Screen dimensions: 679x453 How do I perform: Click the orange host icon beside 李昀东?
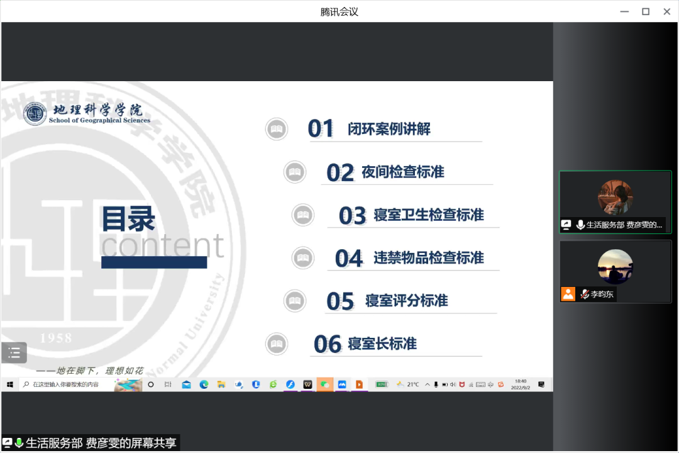568,294
